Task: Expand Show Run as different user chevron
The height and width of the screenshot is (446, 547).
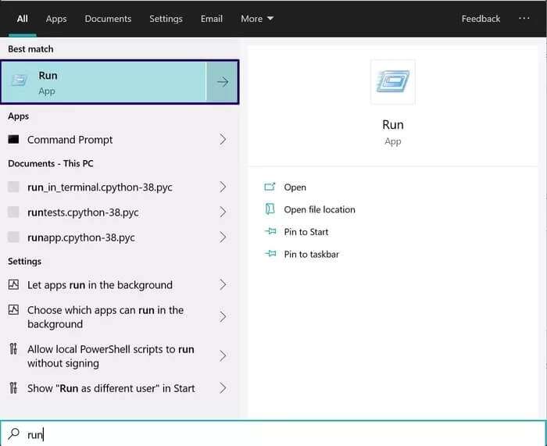Action: (x=223, y=387)
